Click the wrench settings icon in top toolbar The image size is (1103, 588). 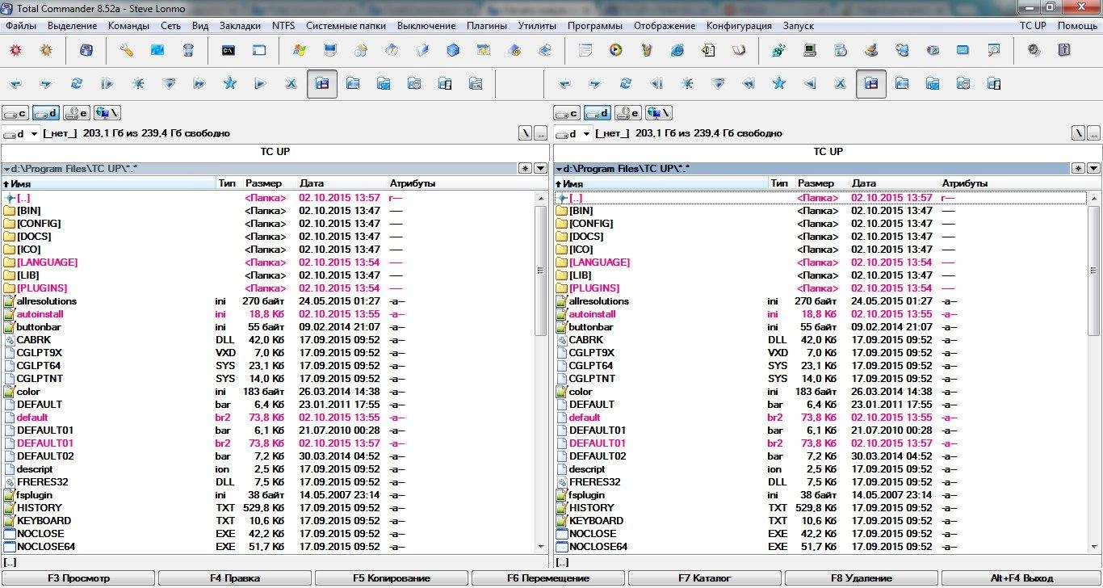pos(127,50)
